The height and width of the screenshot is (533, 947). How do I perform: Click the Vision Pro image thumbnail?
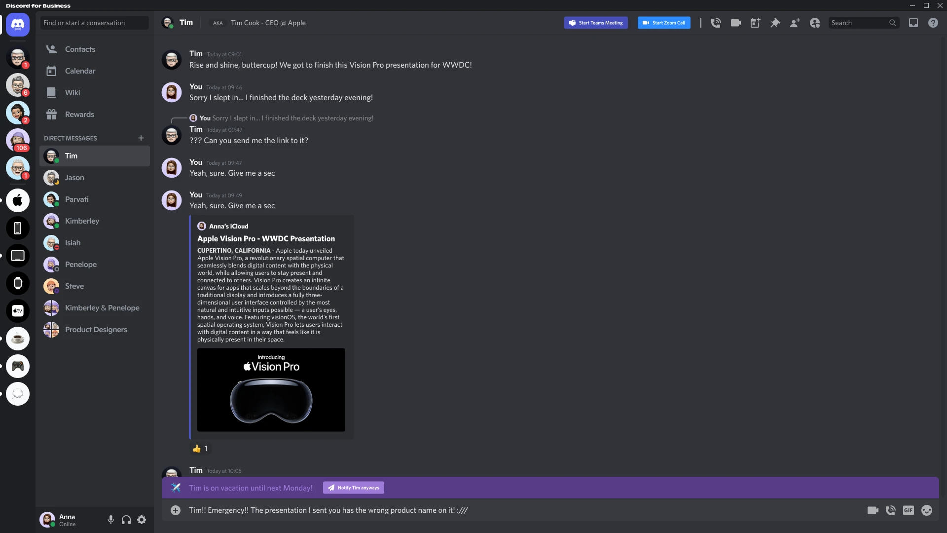(x=271, y=390)
